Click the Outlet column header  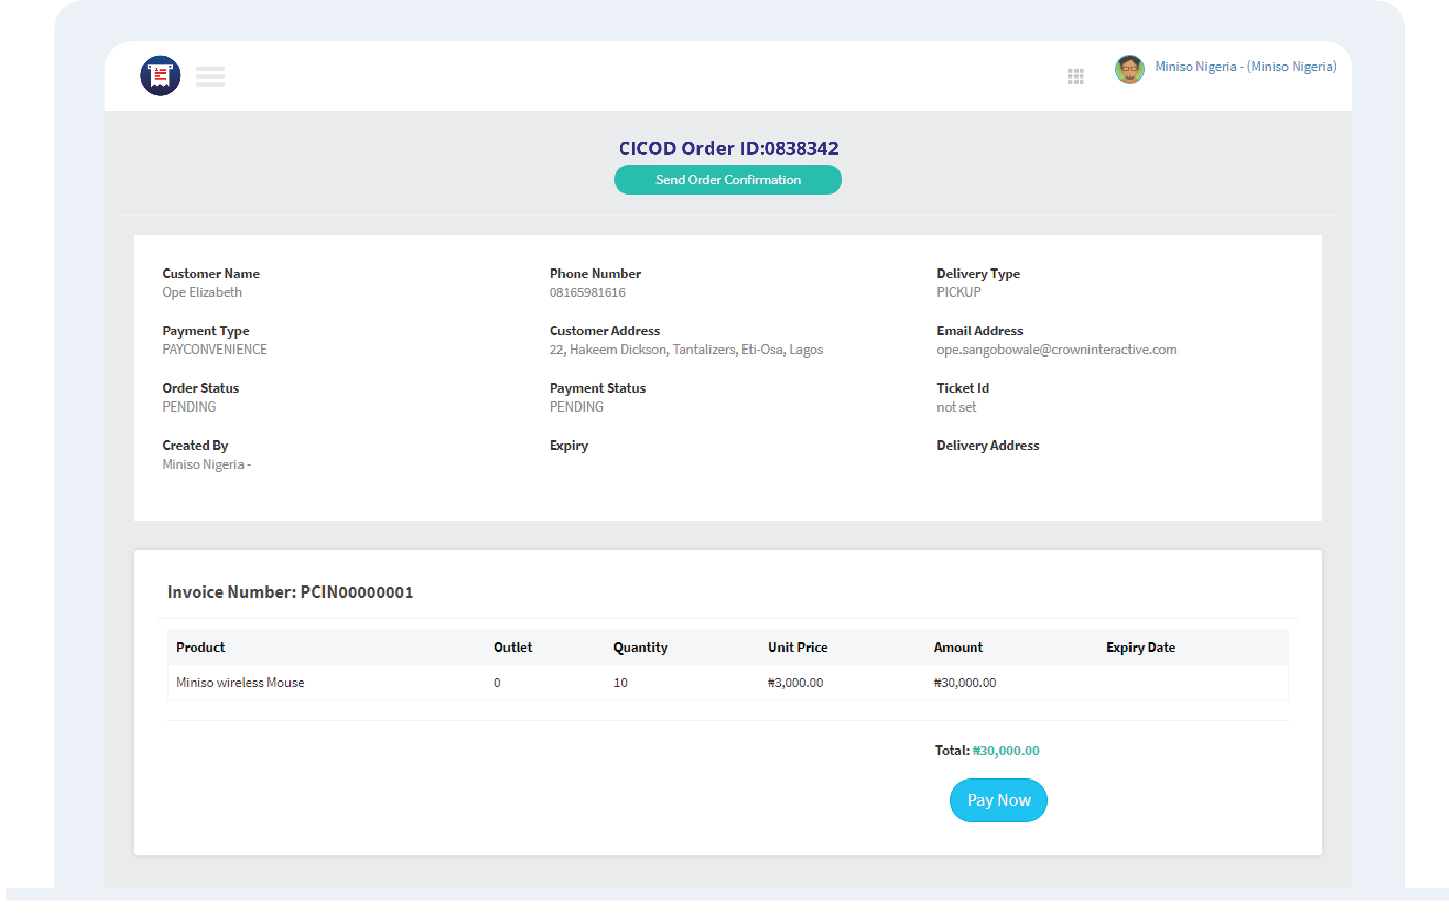tap(513, 647)
